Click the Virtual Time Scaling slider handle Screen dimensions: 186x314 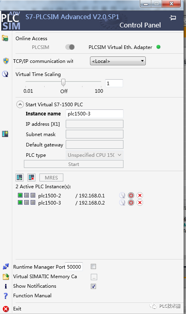(63, 82)
